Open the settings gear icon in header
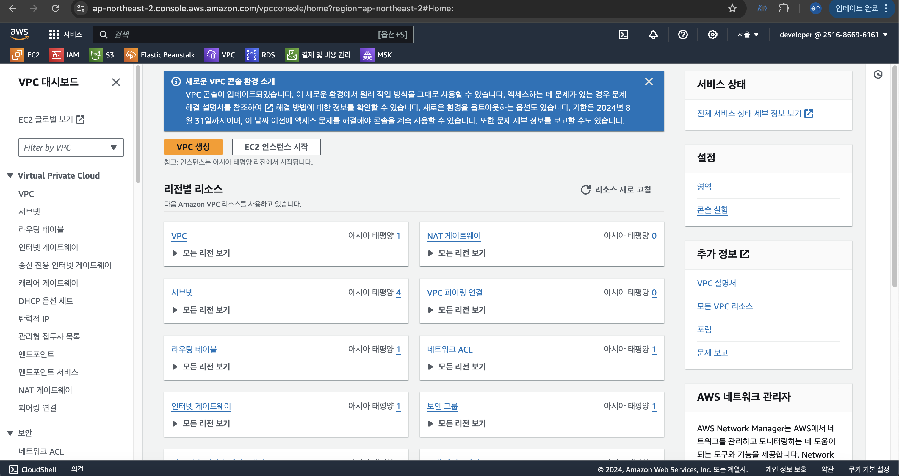This screenshot has height=476, width=899. [x=712, y=35]
